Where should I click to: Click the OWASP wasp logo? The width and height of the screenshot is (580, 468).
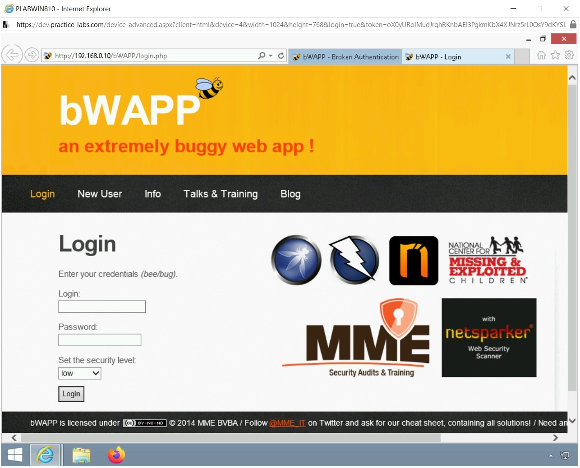(x=296, y=260)
